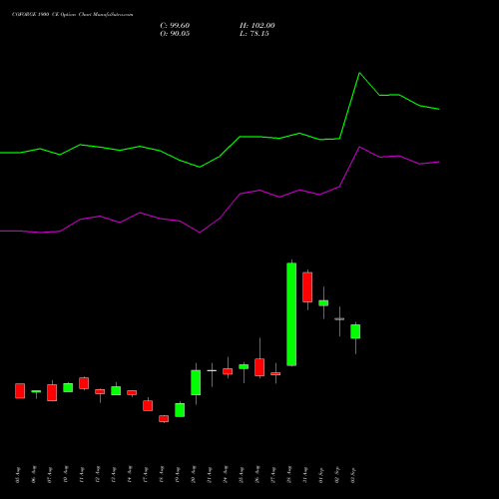The width and height of the screenshot is (499, 499).
Task: Click the 10 Aug date label
Action: (x=66, y=475)
